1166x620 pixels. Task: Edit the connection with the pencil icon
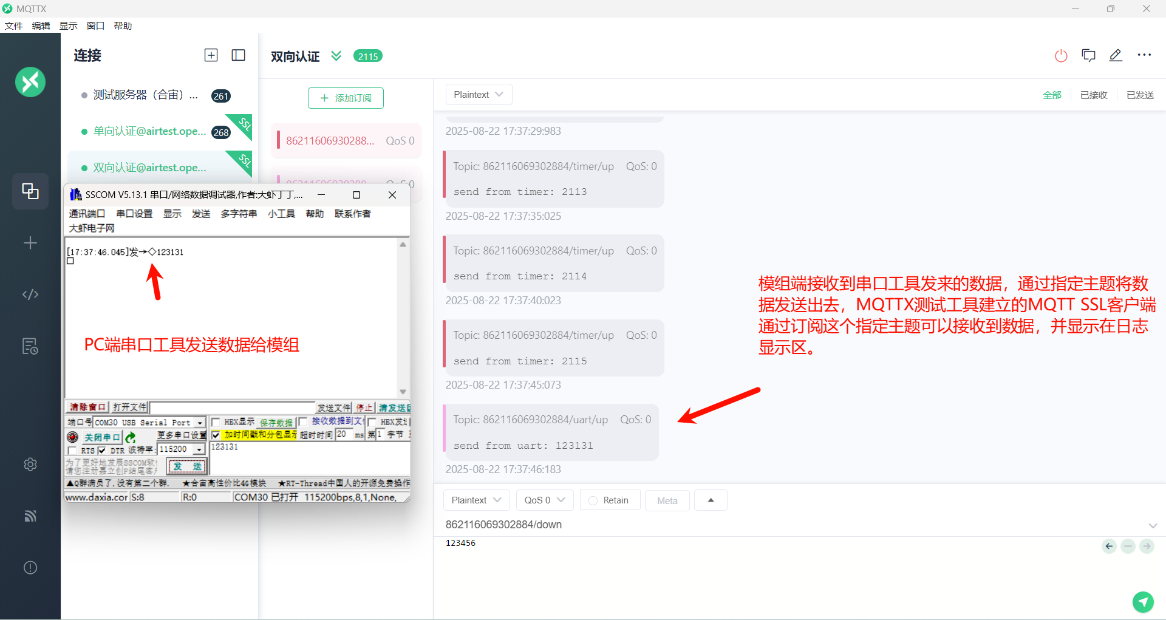1116,56
